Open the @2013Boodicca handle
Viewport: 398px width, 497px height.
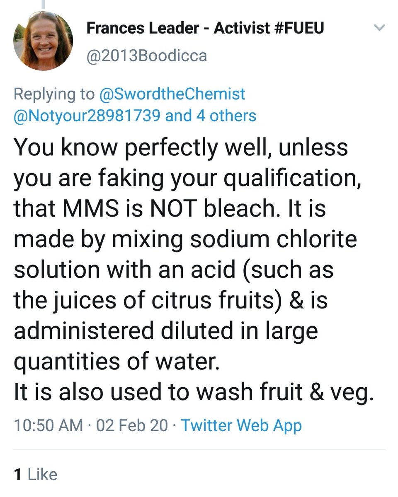click(x=147, y=55)
